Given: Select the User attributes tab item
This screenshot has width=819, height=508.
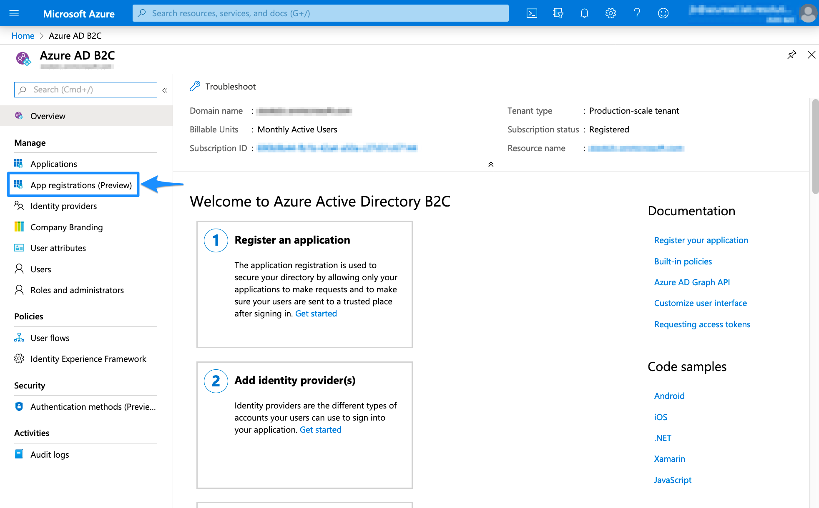Looking at the screenshot, I should point(58,248).
